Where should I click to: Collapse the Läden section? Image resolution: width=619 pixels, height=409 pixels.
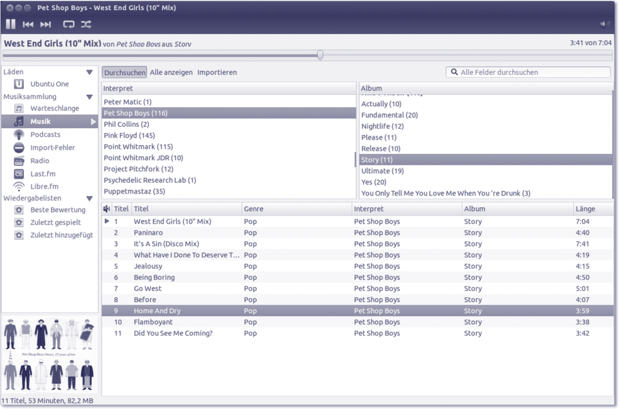point(89,72)
